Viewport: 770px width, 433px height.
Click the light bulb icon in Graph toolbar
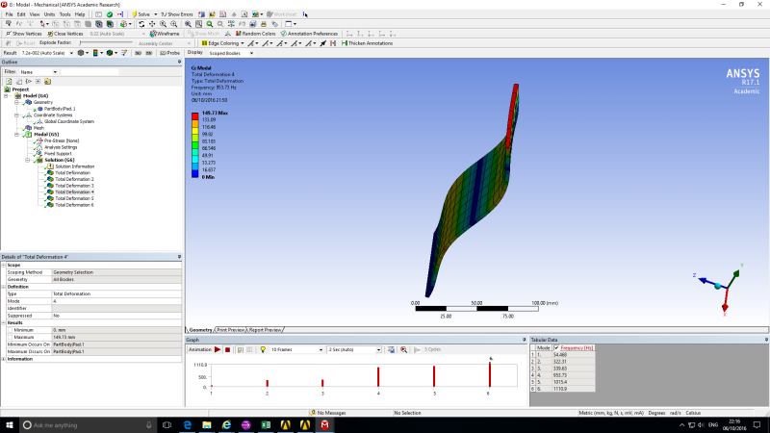tap(263, 349)
